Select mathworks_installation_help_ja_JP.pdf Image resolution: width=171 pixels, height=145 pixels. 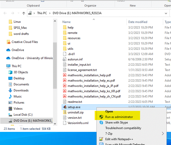pos(91,86)
